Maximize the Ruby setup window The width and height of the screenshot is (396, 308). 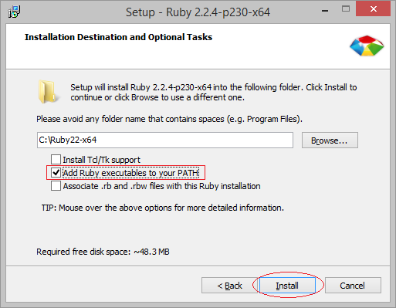coord(346,9)
